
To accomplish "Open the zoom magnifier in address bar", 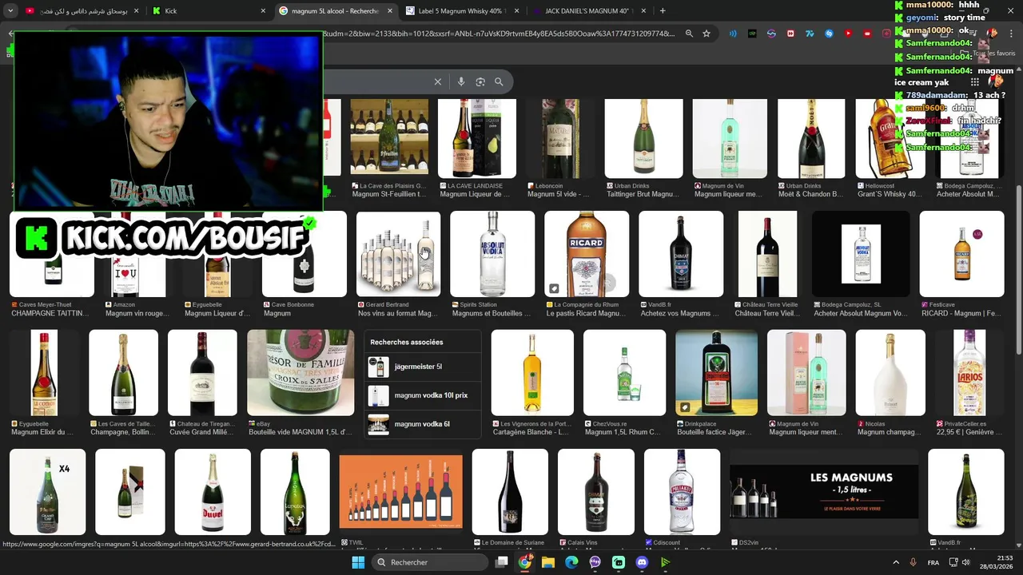I will [689, 34].
